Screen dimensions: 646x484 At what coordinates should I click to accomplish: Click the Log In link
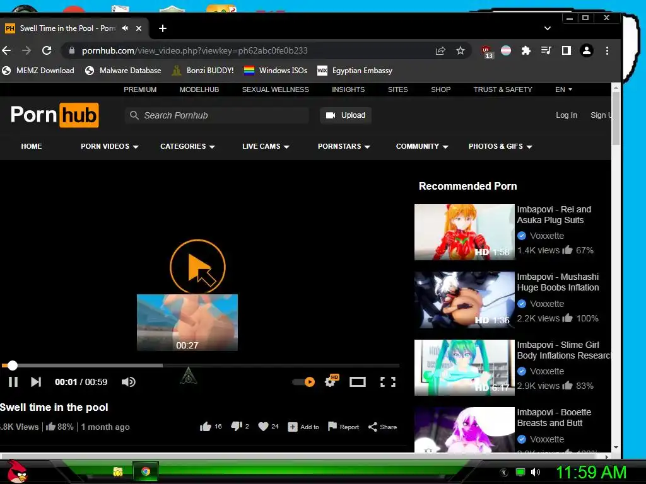[566, 115]
